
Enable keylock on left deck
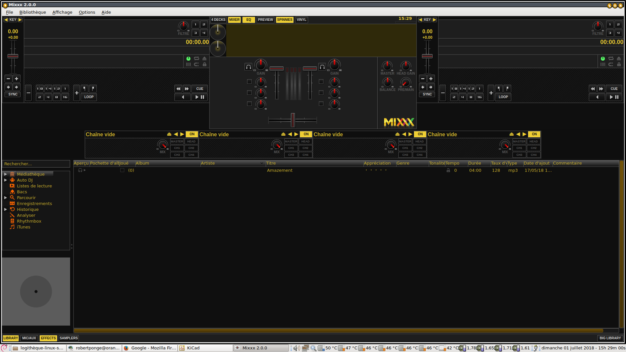tap(204, 65)
